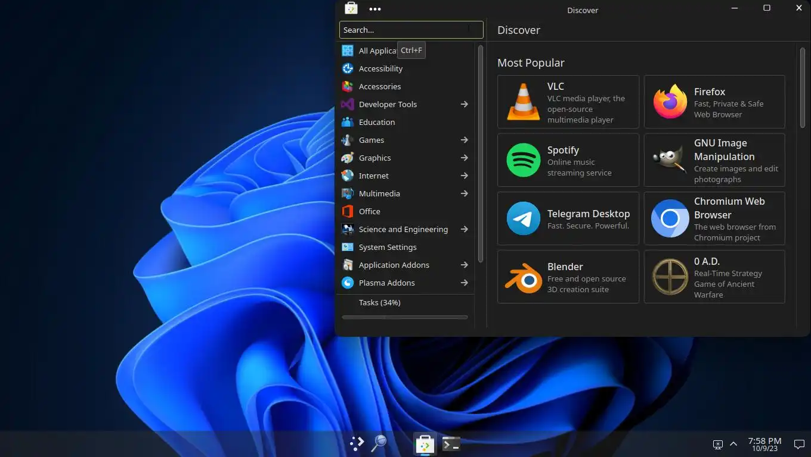811x457 pixels.
Task: Expand the Graphics subcategories arrow
Action: 464,158
